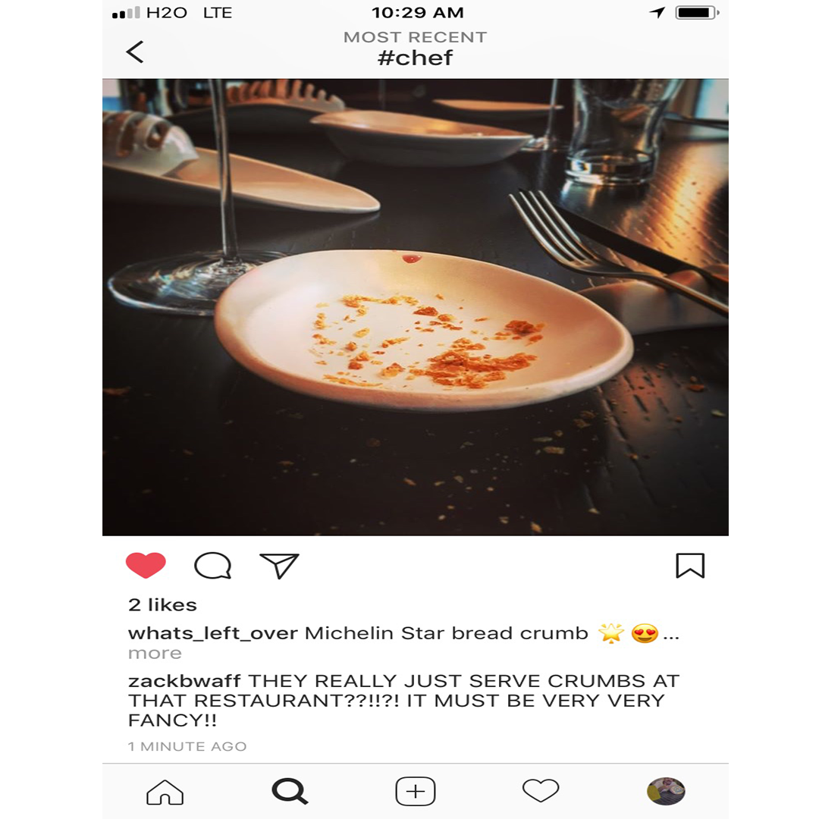Screen dimensions: 819x819
Task: Open zackbwaff commenter profile
Action: 184,681
